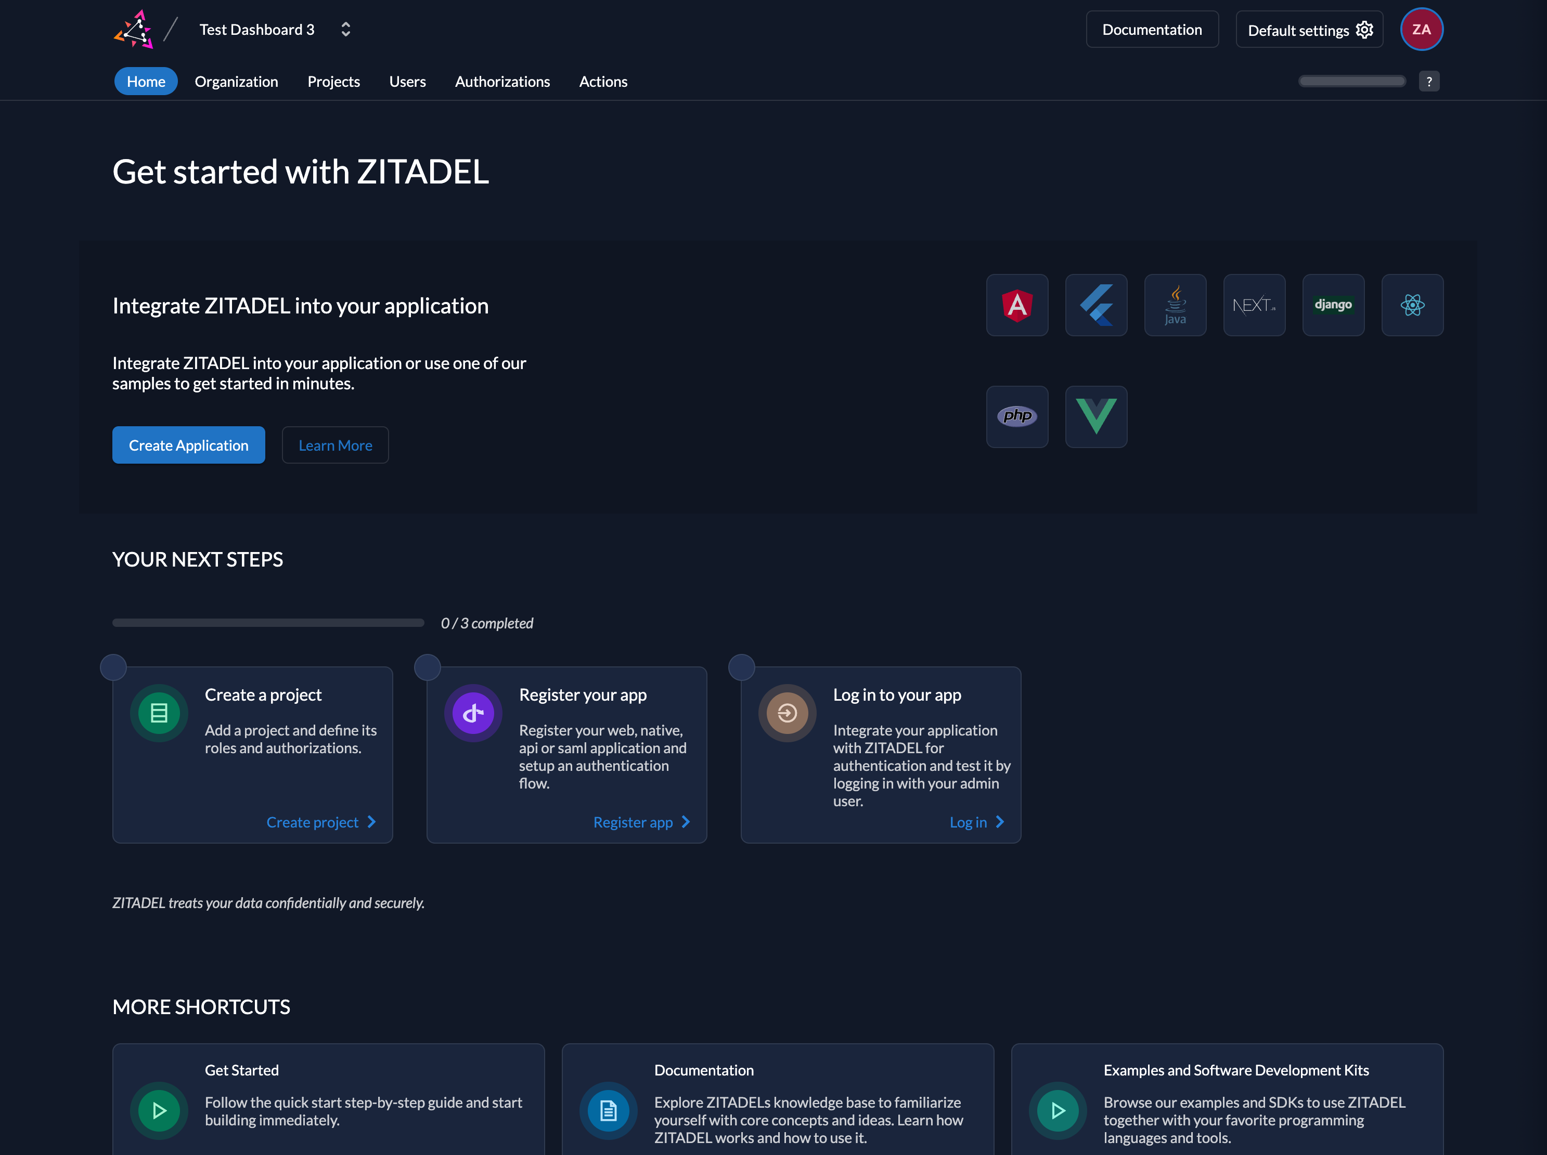Select the React framework icon
The width and height of the screenshot is (1547, 1155).
[x=1412, y=305]
